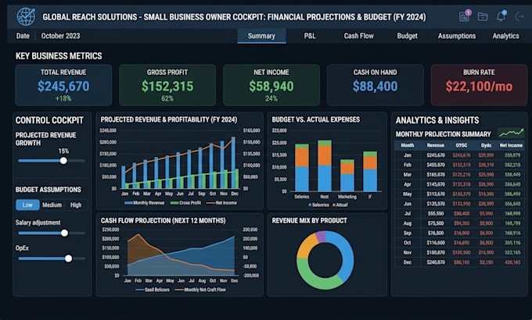The width and height of the screenshot is (532, 320).
Task: Select the Dec row revenue $240,870
Action: point(436,262)
